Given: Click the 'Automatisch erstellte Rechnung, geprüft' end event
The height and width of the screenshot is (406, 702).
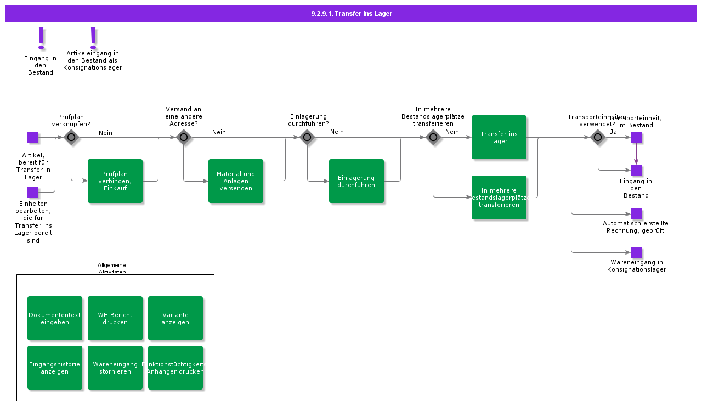Looking at the screenshot, I should [x=636, y=214].
